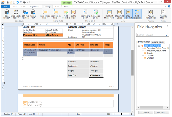Screen dimensions: 172x117
Task: Switch to the Insert tab
Action: click(23, 7)
